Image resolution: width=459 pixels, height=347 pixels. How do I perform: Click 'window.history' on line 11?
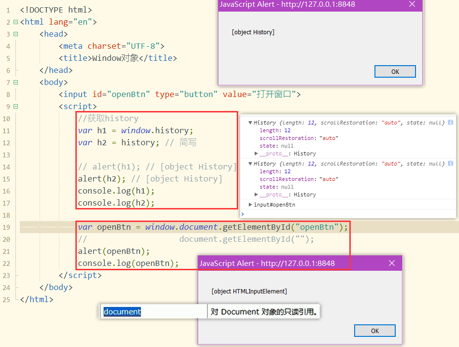(x=155, y=130)
